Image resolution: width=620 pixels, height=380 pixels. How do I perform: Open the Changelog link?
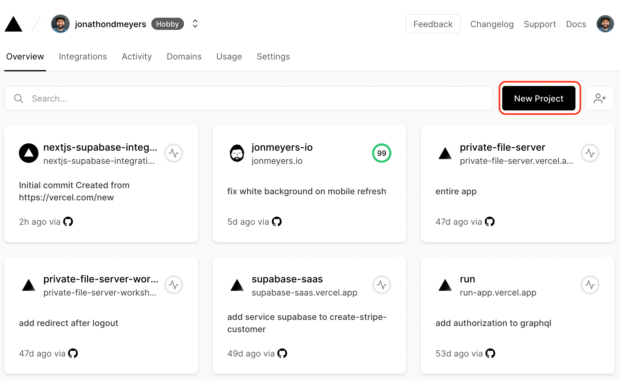(x=492, y=24)
